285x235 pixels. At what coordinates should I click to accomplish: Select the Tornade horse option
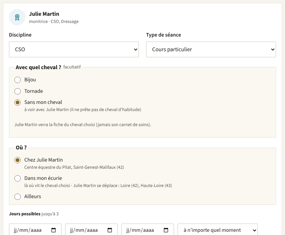pos(18,91)
